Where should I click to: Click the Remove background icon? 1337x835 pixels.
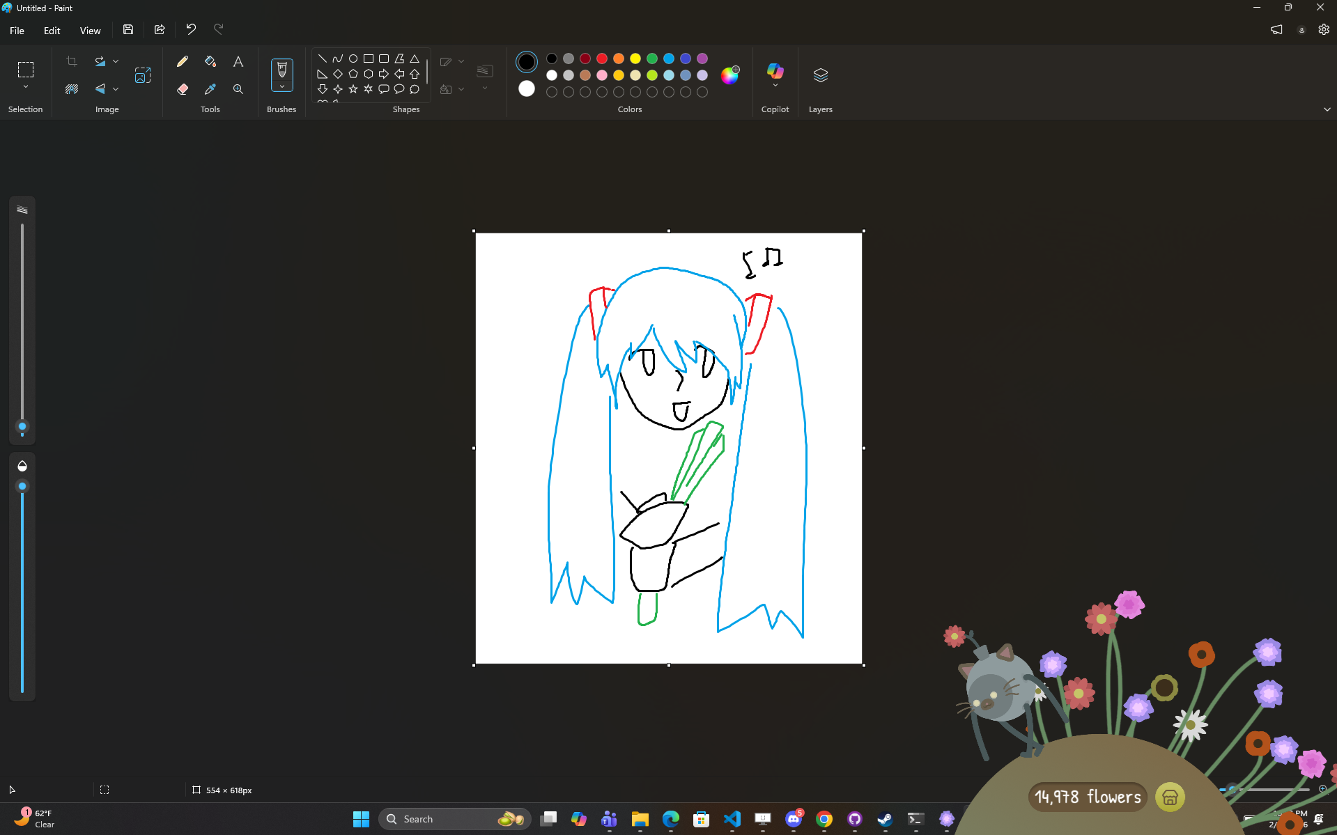[x=72, y=89]
